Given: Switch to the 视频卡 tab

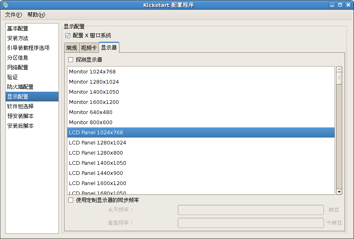Looking at the screenshot, I should pyautogui.click(x=89, y=48).
